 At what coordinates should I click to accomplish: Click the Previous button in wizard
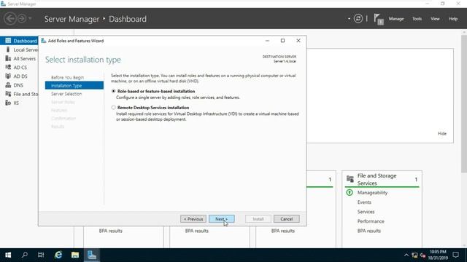[193, 219]
